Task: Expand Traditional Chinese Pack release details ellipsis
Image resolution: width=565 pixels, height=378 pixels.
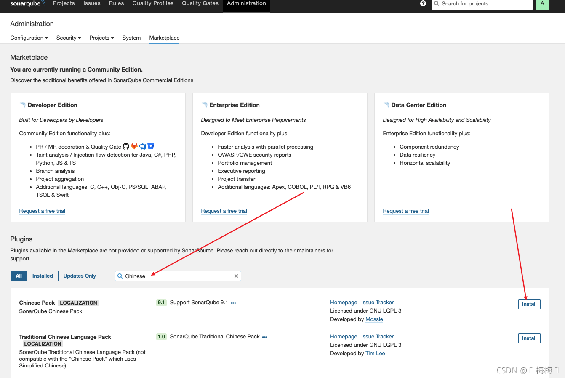Action: [265, 337]
